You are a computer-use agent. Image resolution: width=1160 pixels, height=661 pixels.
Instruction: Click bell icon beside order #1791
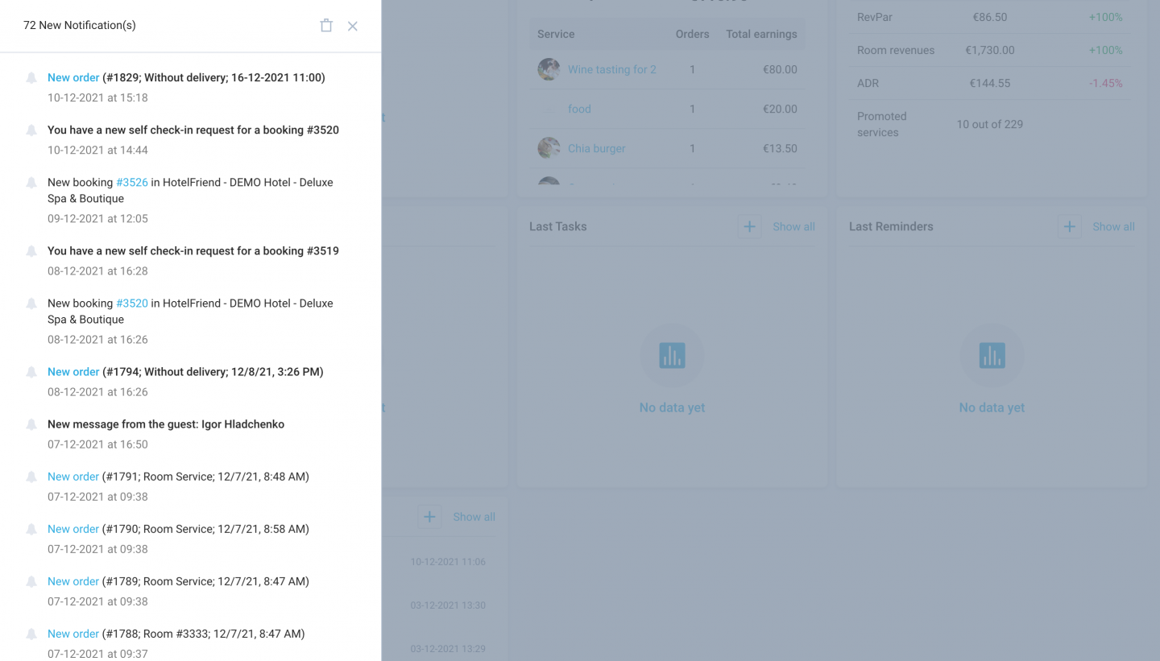click(31, 477)
